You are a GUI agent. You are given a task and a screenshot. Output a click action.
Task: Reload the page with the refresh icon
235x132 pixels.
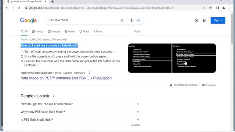(19, 8)
